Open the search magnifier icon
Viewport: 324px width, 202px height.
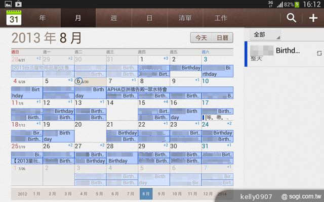pos(292,18)
